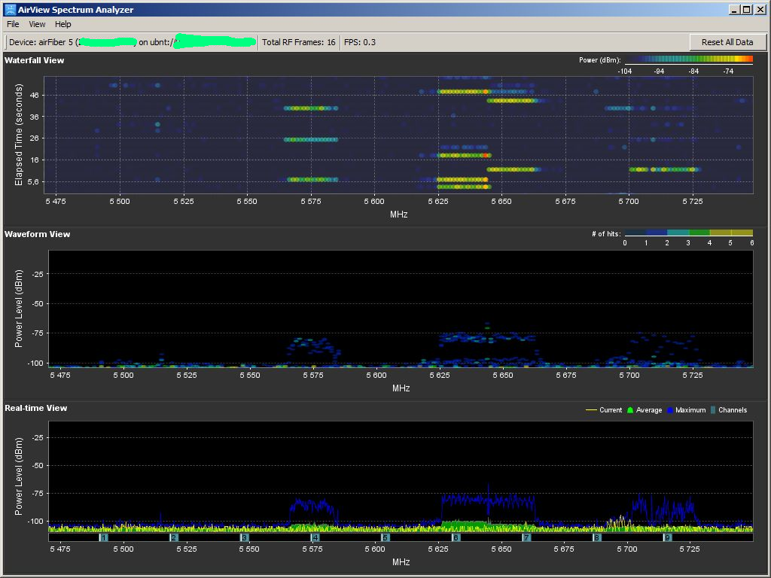Select channel marker 7 in Real-time View
This screenshot has width=771, height=578.
526,537
